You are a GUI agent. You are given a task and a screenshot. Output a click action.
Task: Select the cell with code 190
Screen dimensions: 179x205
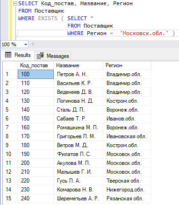click(36, 154)
